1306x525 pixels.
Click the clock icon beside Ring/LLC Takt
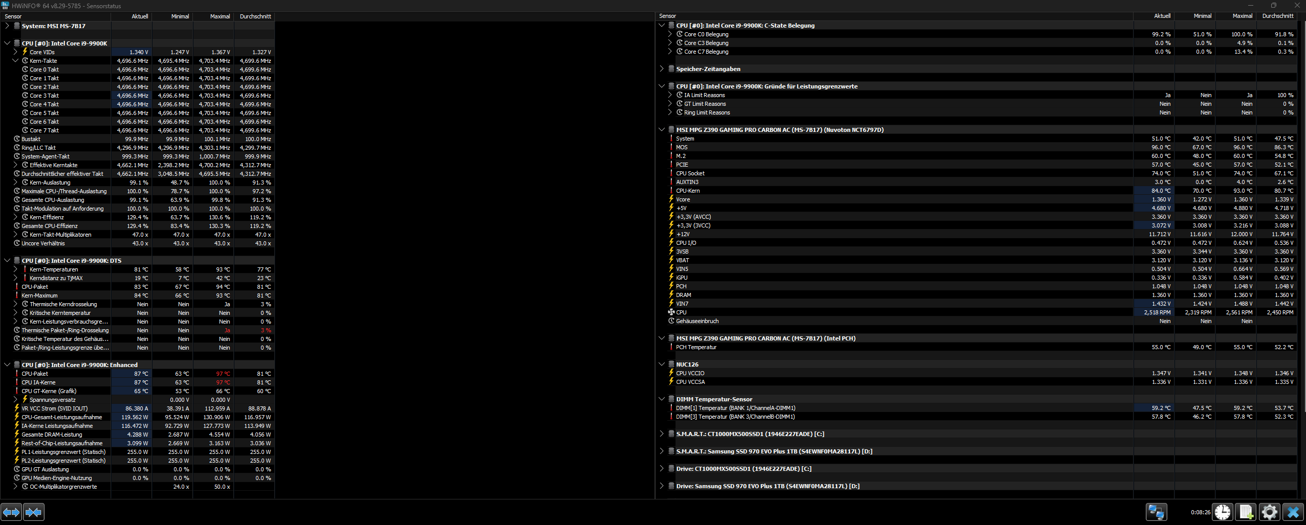[17, 147]
